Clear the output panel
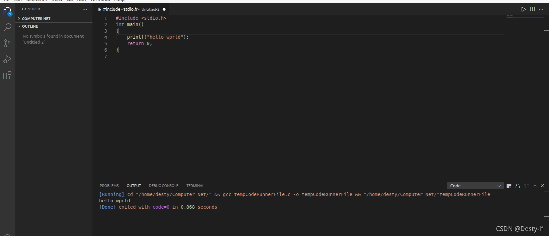549x236 pixels. (x=509, y=186)
